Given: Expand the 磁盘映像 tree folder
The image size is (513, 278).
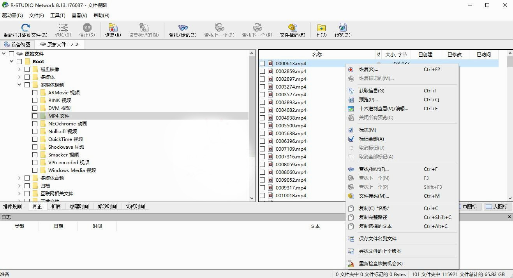Looking at the screenshot, I should coord(19,69).
